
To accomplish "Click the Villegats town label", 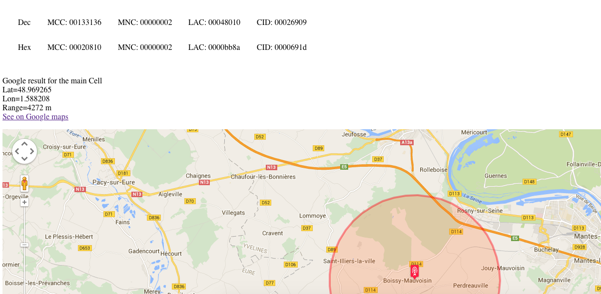I will (x=233, y=213).
